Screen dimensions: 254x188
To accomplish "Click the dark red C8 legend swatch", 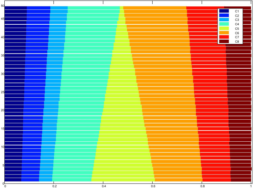I will (224, 41).
